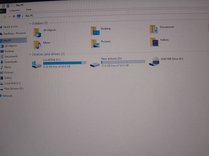209x156 pixels.
Task: Click the 'Folders (7)' group header text
Action: point(40,23)
